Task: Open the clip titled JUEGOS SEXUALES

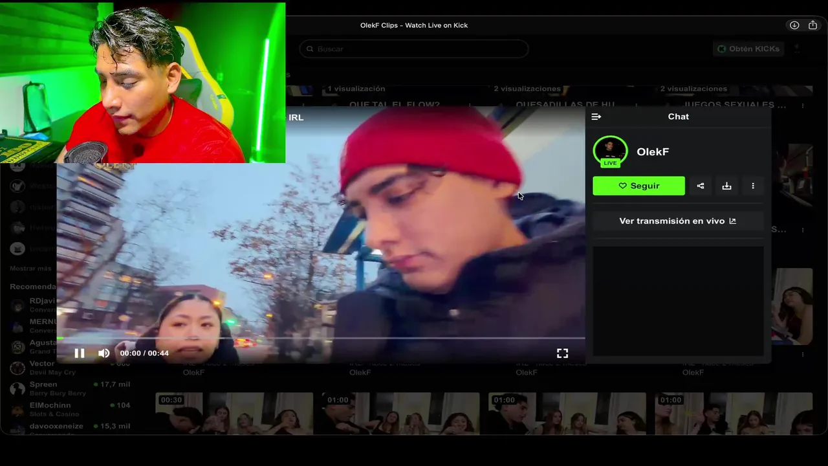Action: [735, 104]
